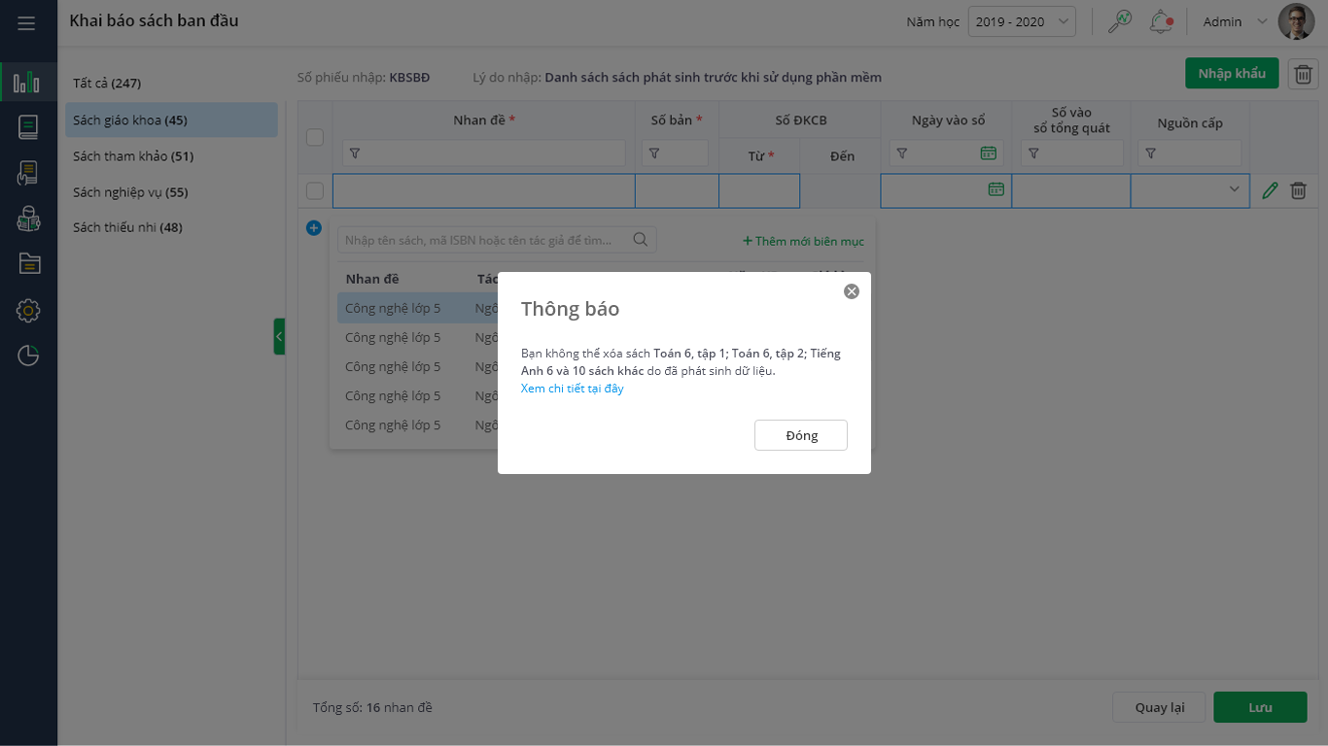Select the Sách thiếu nhi (48) category
Image resolution: width=1328 pixels, height=746 pixels.
(127, 227)
